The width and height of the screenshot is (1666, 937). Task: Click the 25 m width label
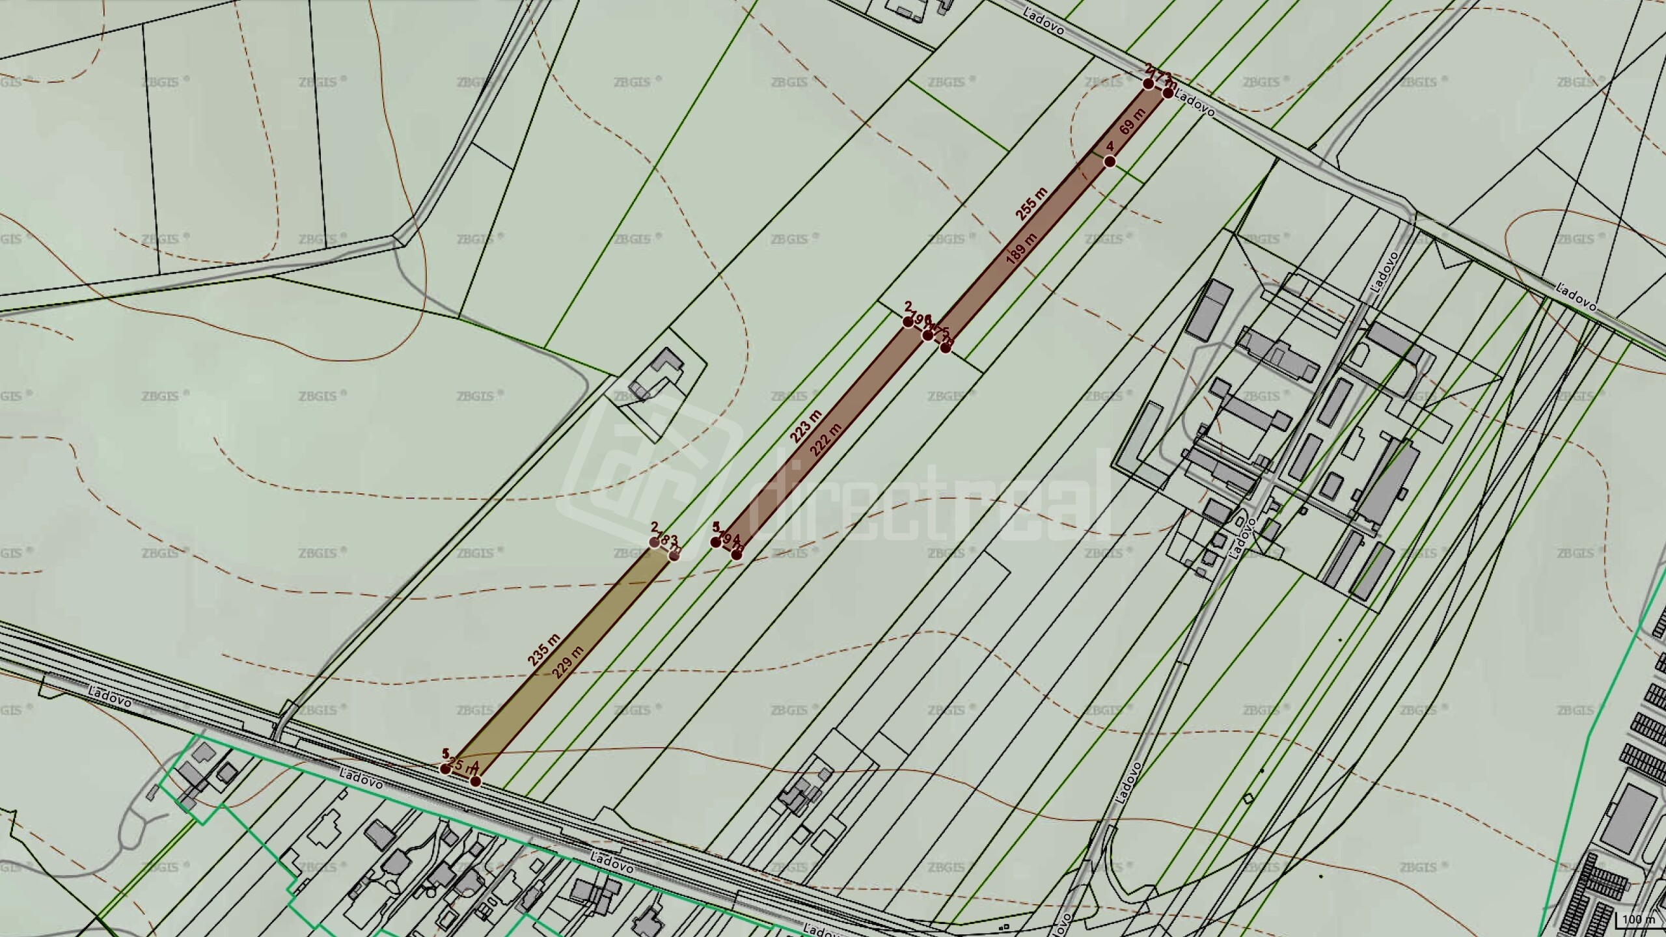[x=461, y=767]
